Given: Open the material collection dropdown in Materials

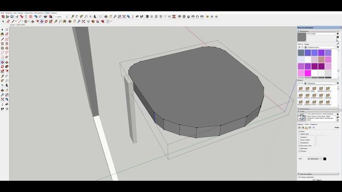Looking at the screenshot, I should (x=322, y=47).
